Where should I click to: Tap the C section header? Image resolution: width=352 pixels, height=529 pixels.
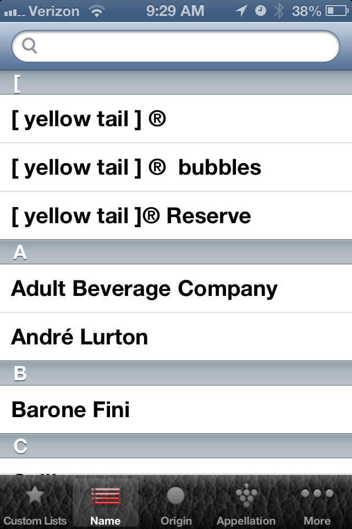[176, 446]
